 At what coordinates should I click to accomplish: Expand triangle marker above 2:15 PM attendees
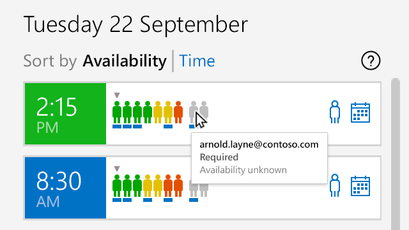click(117, 95)
